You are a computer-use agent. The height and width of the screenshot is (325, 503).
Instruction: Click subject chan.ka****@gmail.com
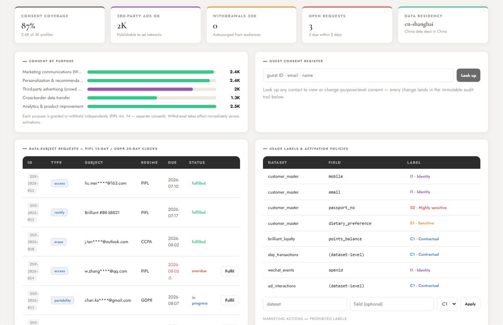(108, 300)
